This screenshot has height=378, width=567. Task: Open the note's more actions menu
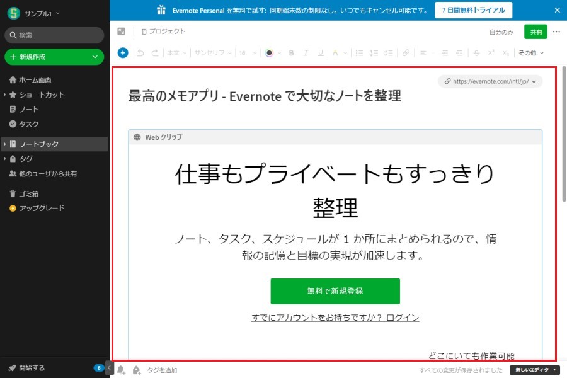pos(556,31)
